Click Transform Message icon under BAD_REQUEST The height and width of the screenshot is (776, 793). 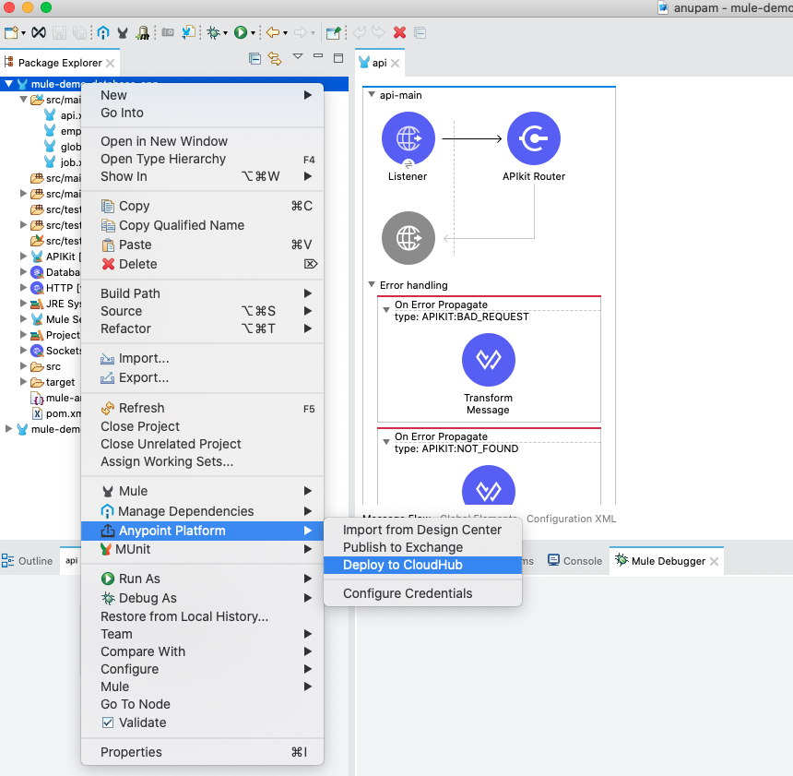pyautogui.click(x=488, y=360)
